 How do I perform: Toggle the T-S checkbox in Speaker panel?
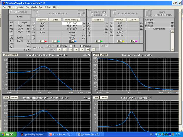(x=28, y=50)
